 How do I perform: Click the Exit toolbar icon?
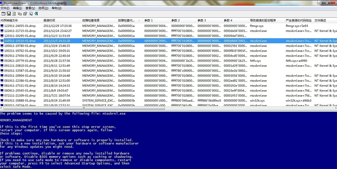37,14
